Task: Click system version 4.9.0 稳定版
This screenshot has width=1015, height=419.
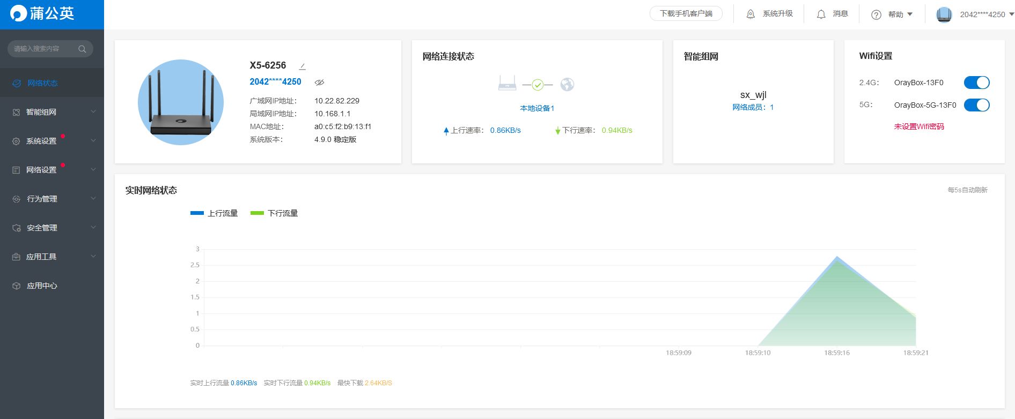Action: click(335, 139)
